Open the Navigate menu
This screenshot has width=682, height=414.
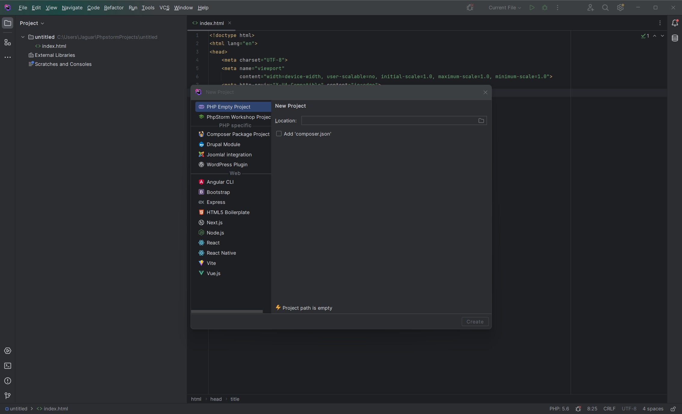click(x=72, y=8)
